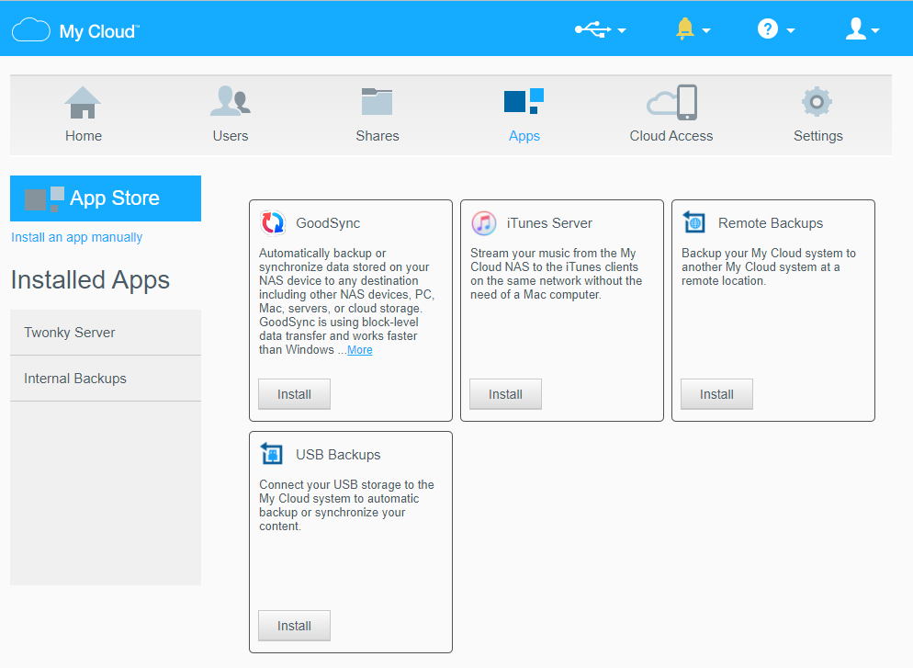Screen dimensions: 913x668
Task: Click the Remote Backups card title
Action: click(x=771, y=223)
